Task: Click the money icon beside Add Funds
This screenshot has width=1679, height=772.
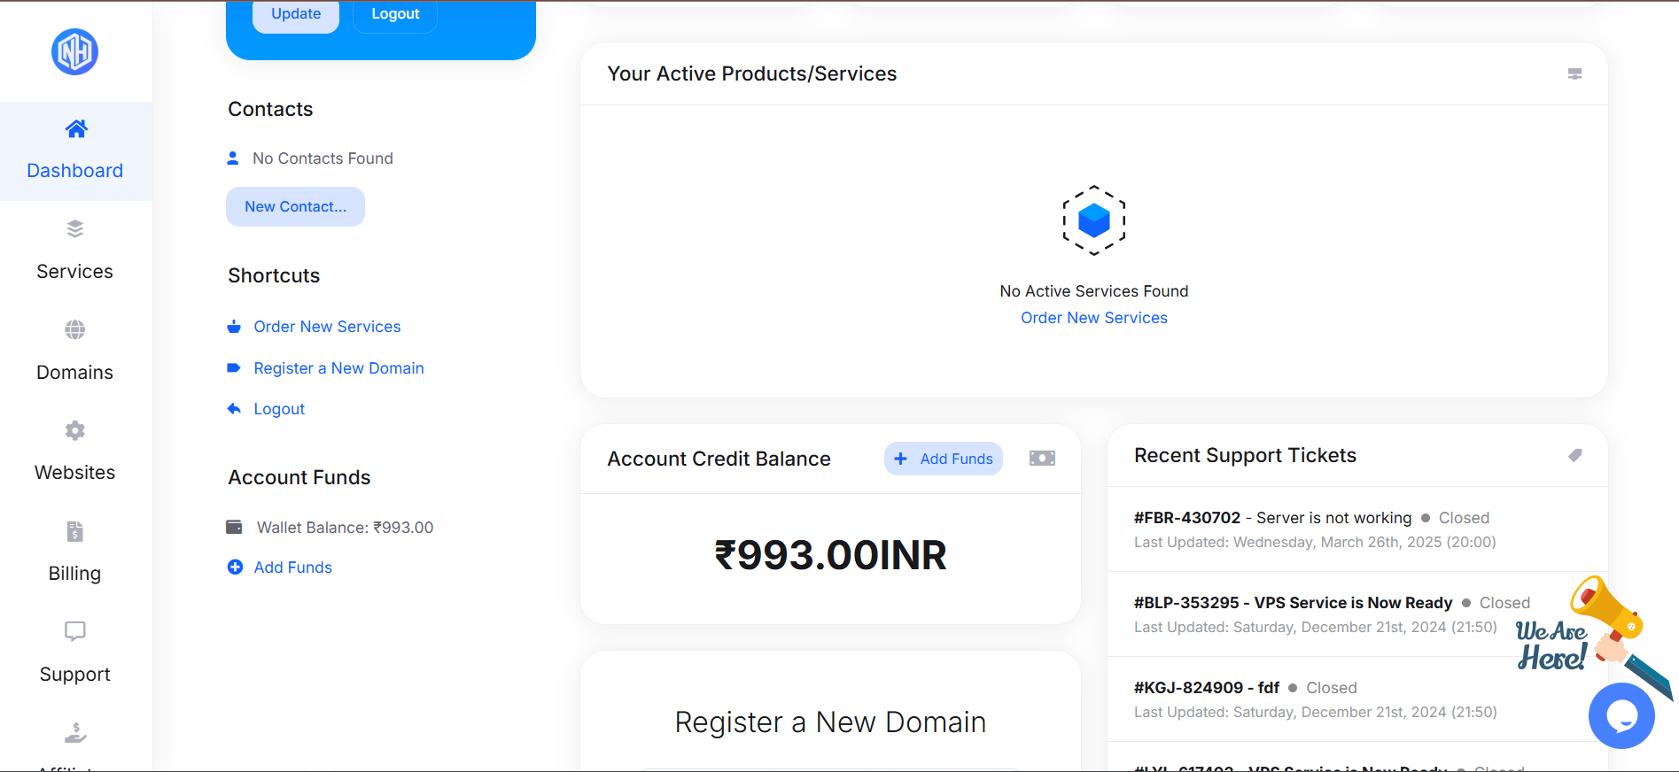Action: pos(1042,459)
